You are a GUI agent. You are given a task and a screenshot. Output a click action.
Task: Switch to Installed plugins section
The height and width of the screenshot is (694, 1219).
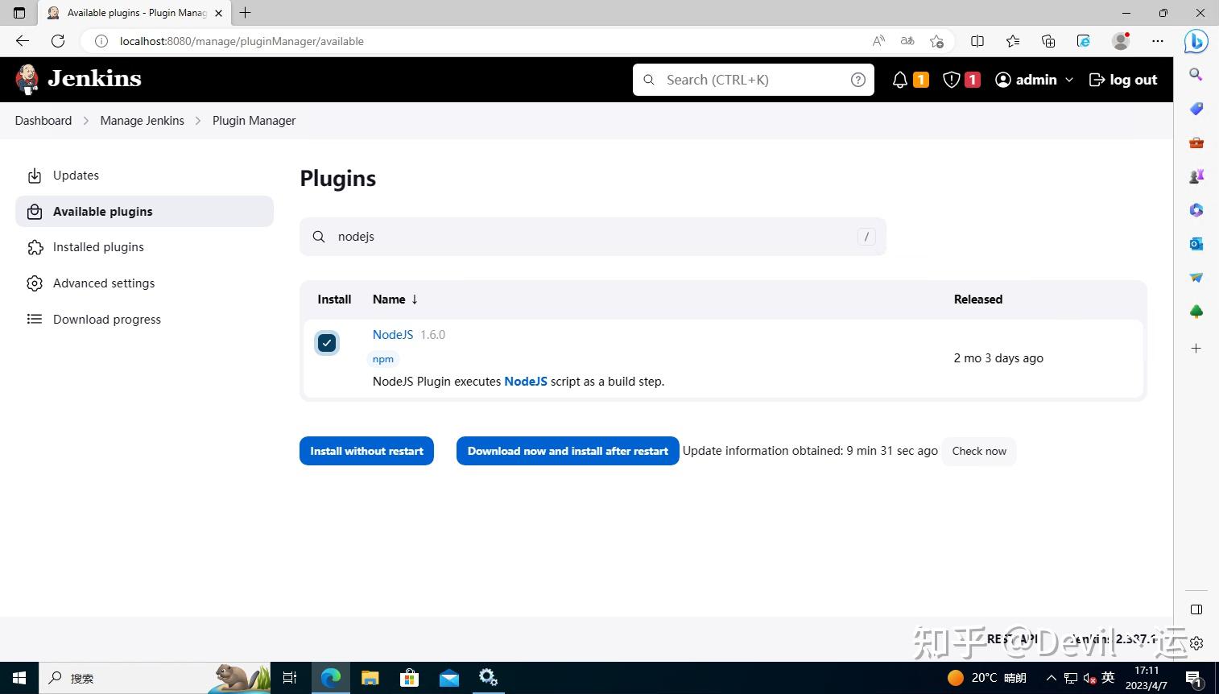(97, 246)
